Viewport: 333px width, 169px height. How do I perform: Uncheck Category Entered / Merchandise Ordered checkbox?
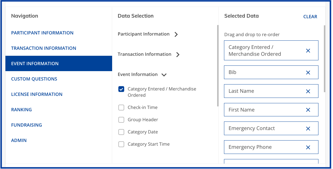[x=121, y=89]
